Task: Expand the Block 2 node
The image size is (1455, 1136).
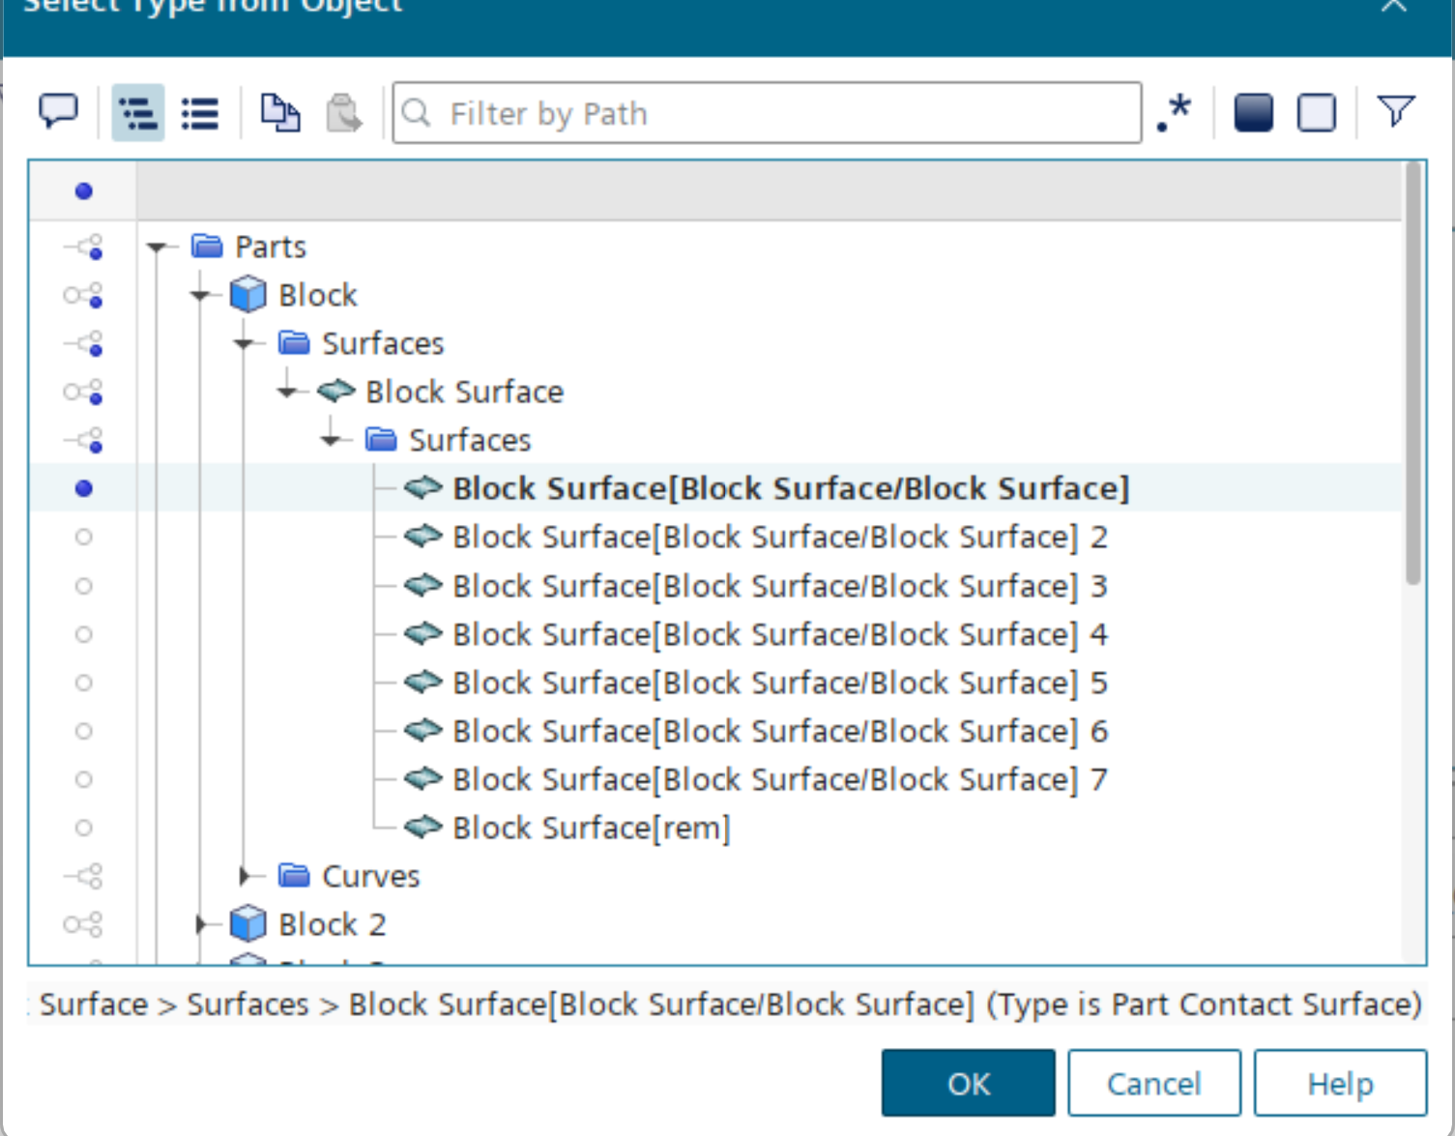Action: (x=201, y=924)
